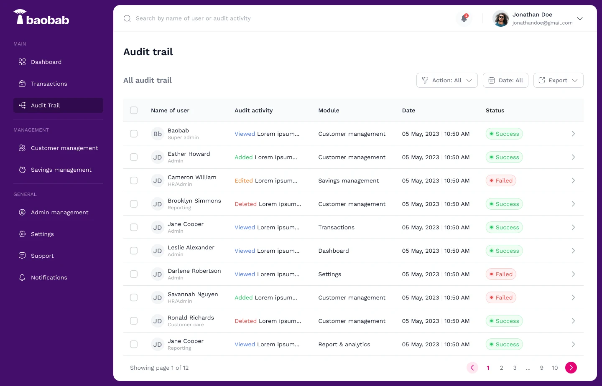Click Jonathan Doe's profile avatar
The height and width of the screenshot is (386, 602).
coord(501,18)
